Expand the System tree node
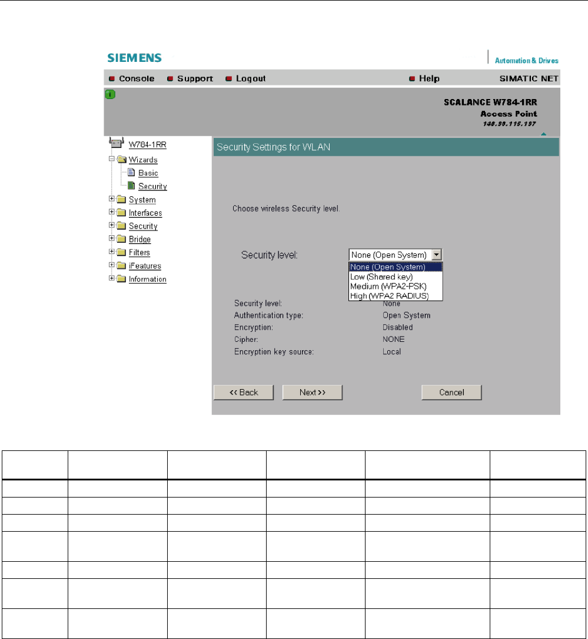588x639 pixels. (111, 199)
